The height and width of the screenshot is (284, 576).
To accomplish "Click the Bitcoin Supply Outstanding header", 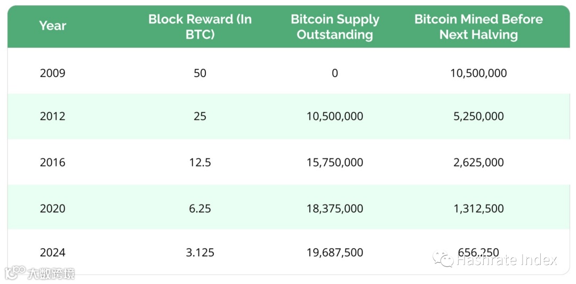I will [335, 27].
